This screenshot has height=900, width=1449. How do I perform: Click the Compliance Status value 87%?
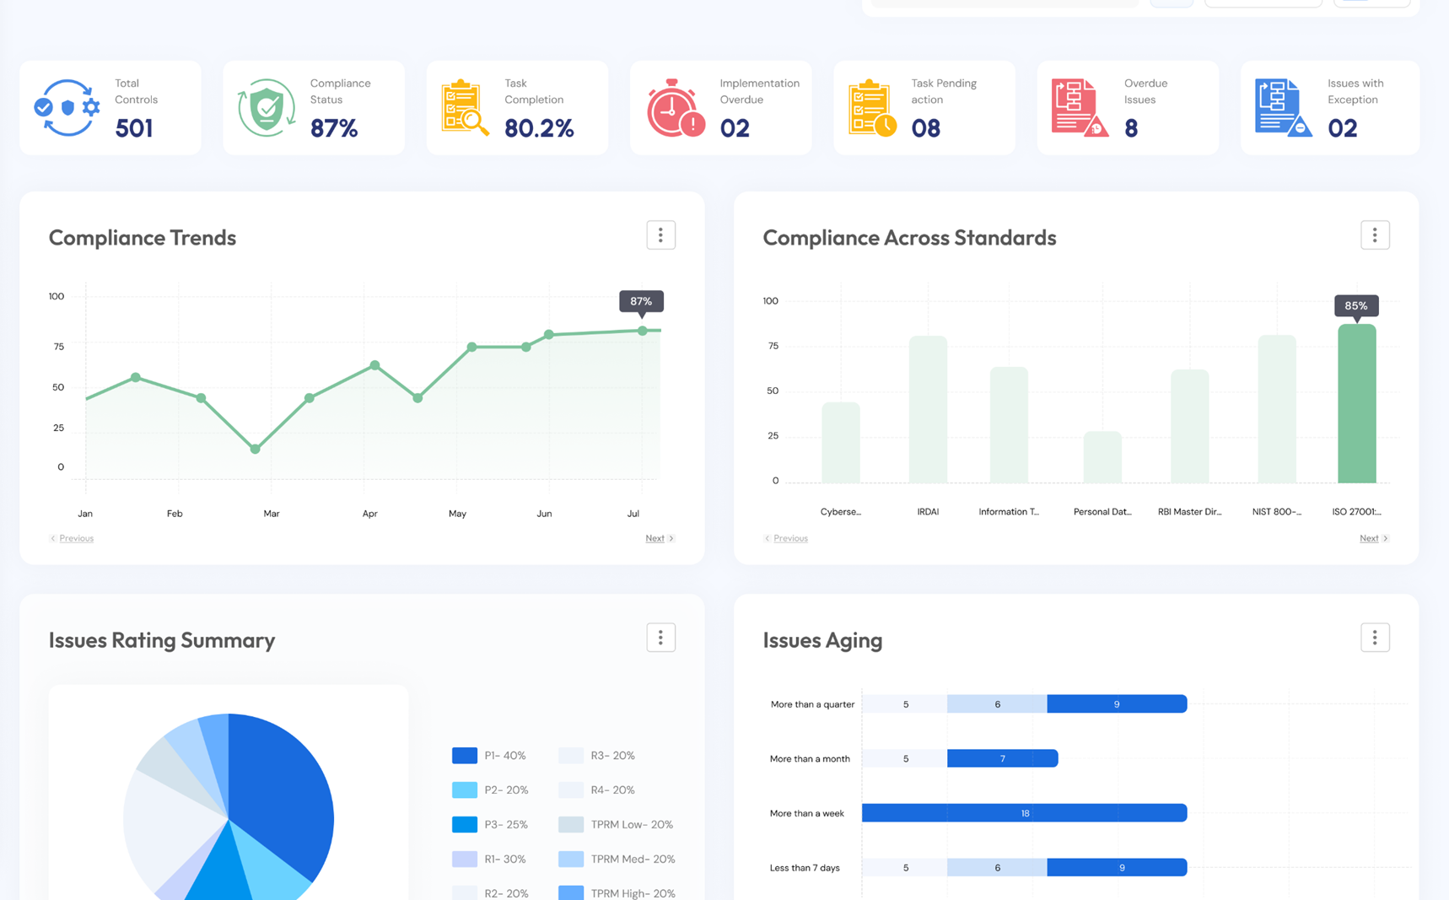point(334,128)
